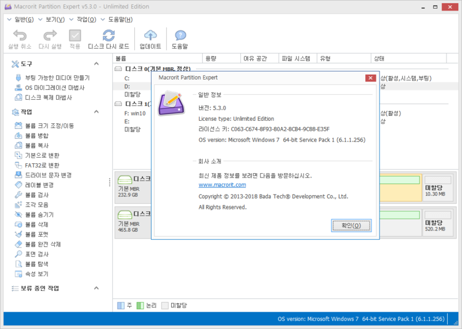The image size is (462, 329).
Task: Sort by the 상태 column header
Action: pos(409,59)
